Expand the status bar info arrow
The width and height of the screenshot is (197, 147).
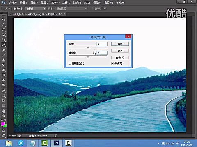(x=55, y=136)
